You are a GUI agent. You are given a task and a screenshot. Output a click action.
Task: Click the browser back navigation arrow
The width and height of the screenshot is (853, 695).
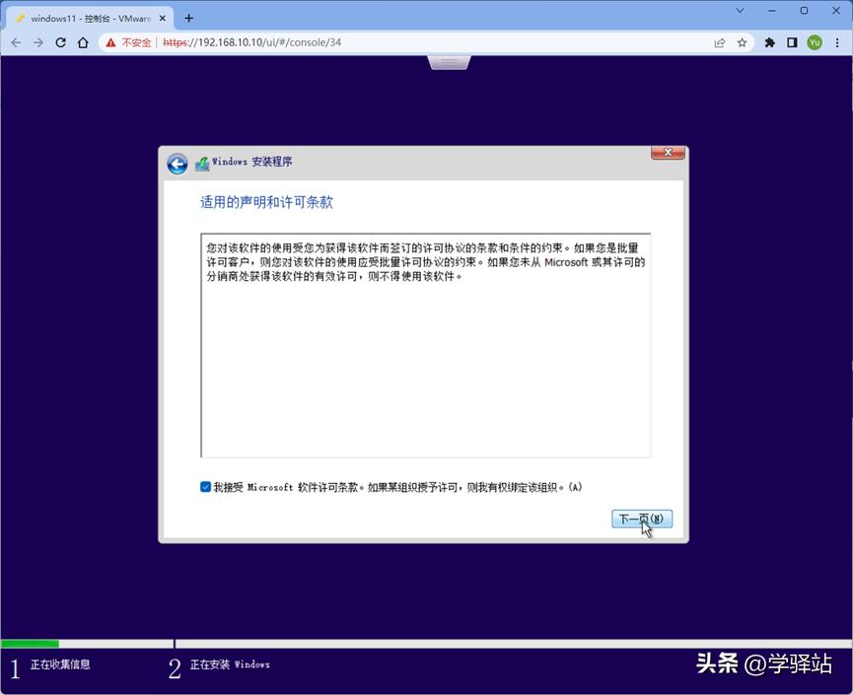coord(16,42)
